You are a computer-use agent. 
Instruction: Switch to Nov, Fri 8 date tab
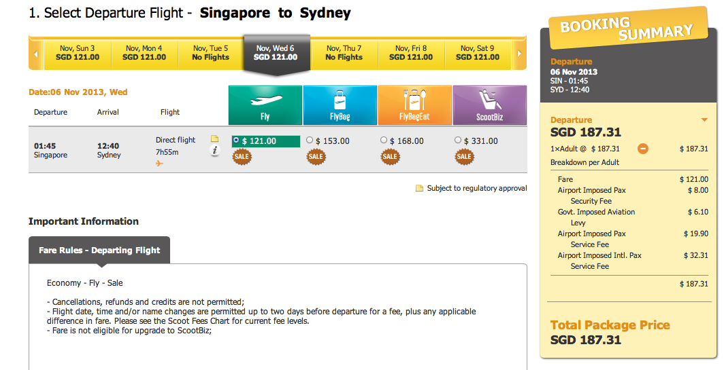pos(411,53)
